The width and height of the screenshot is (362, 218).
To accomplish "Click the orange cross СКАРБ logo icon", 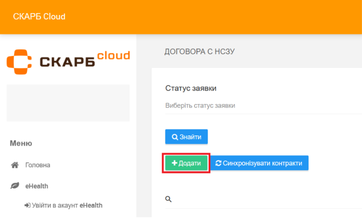I will pyautogui.click(x=19, y=62).
